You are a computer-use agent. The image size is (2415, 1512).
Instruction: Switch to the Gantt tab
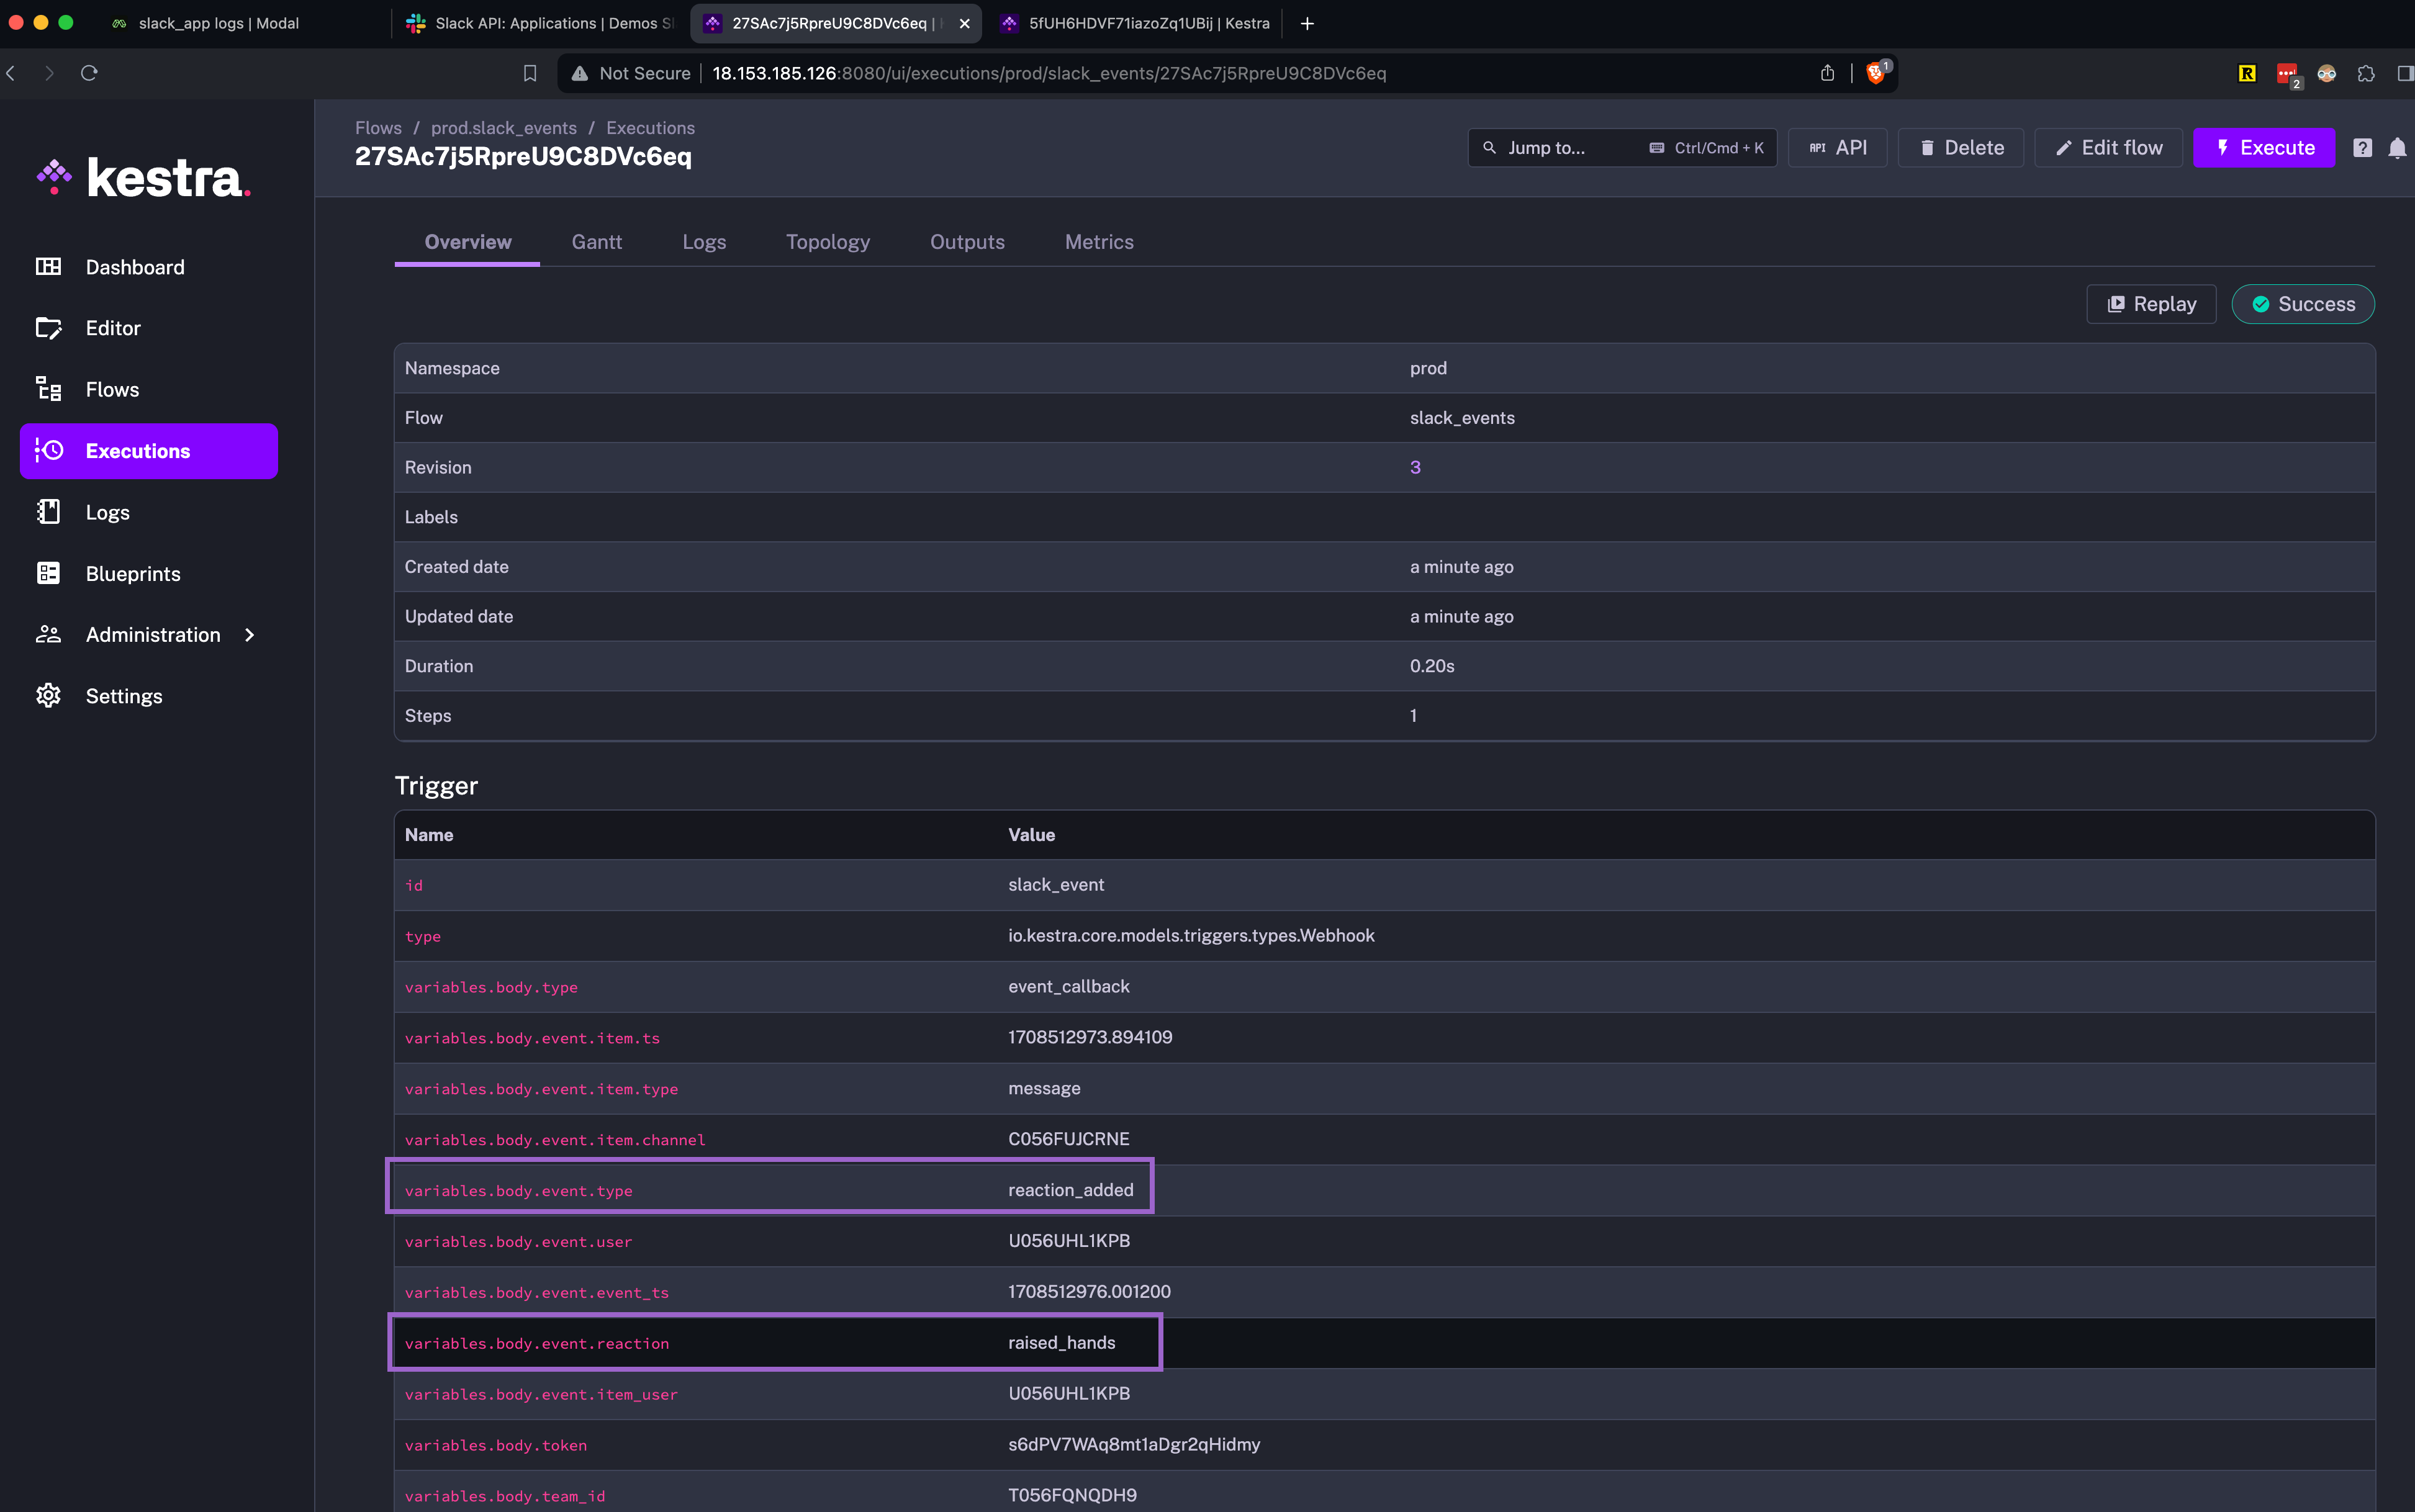tap(596, 242)
